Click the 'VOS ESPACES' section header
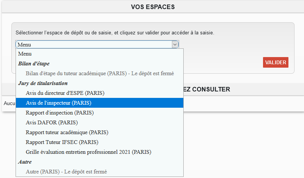The image size is (304, 178). [x=153, y=7]
